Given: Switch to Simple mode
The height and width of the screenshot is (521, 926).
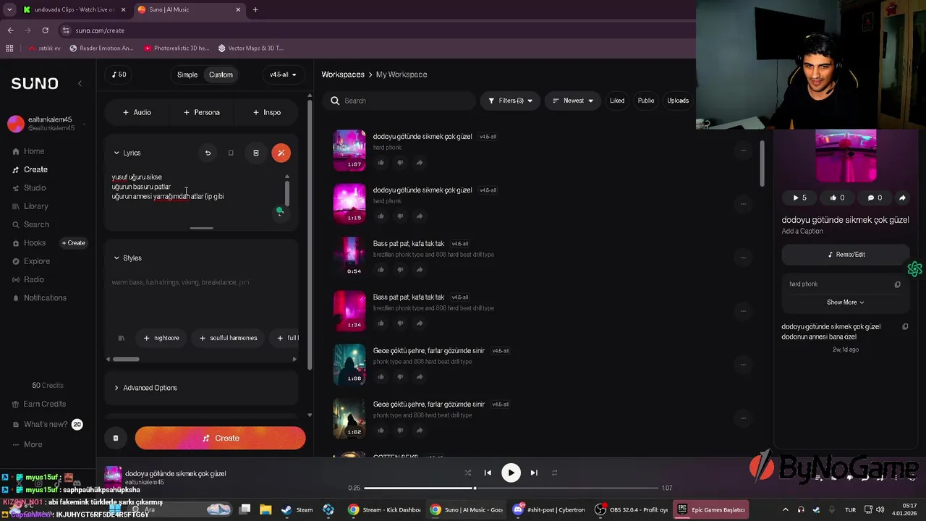Looking at the screenshot, I should pos(187,75).
